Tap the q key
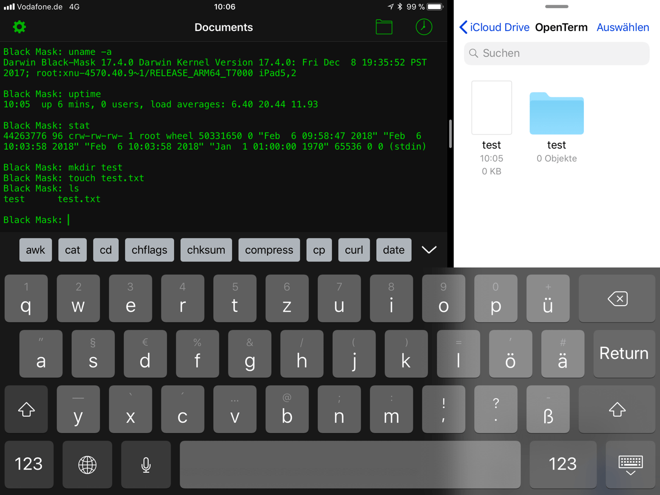Screen dimensions: 660x495 pos(26,299)
